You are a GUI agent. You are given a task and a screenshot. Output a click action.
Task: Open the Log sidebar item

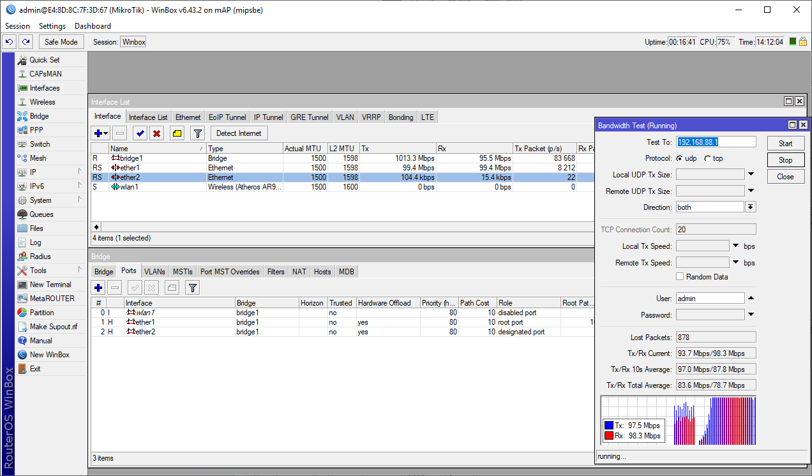pyautogui.click(x=35, y=242)
